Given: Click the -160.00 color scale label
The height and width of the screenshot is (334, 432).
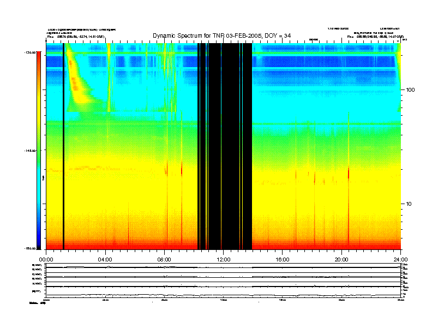Looking at the screenshot, I should tap(29, 248).
